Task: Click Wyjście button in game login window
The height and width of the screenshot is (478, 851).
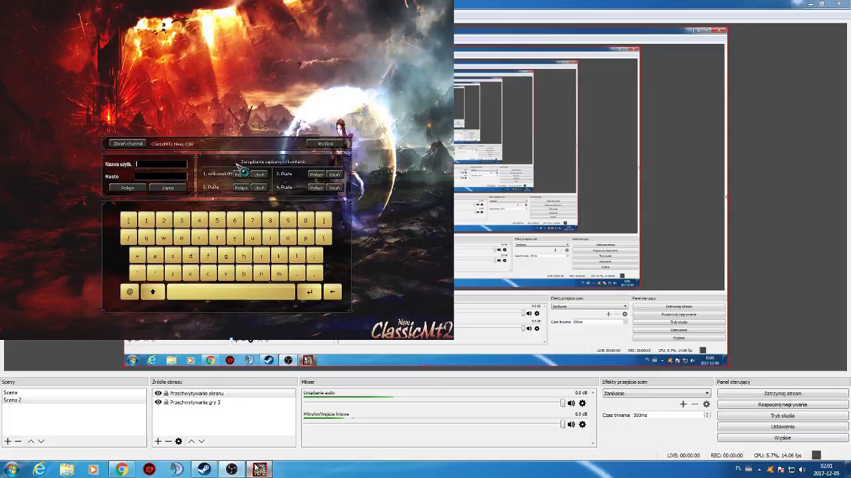Action: click(325, 143)
